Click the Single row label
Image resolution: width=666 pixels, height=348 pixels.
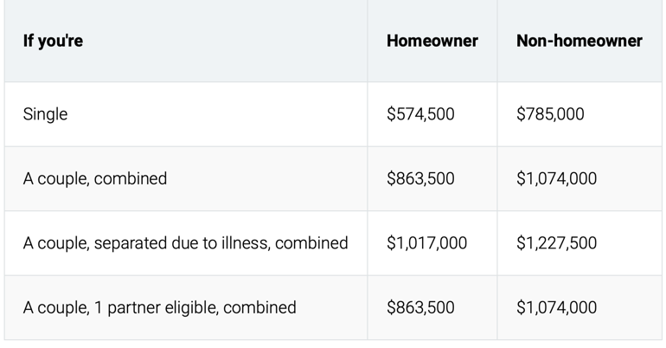coord(45,114)
